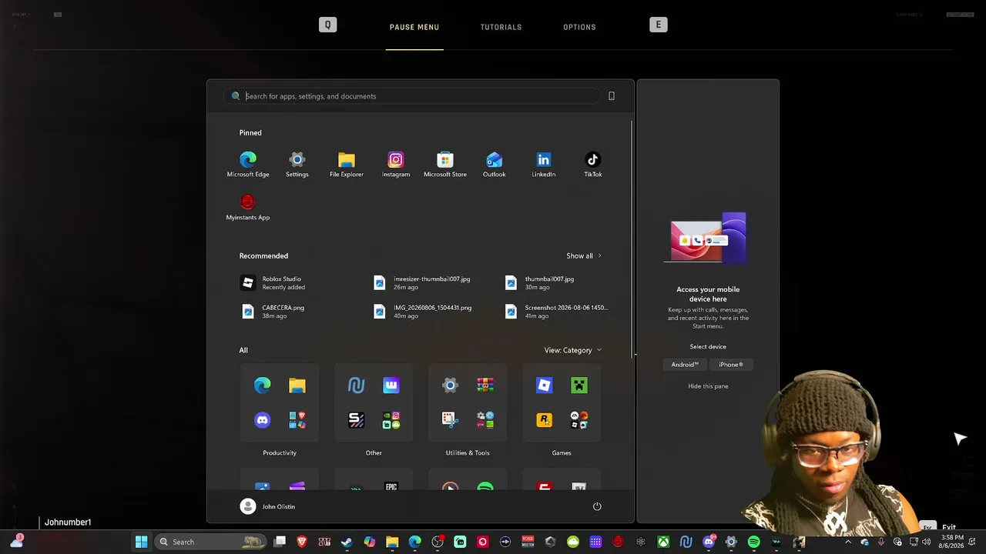Image resolution: width=986 pixels, height=554 pixels.
Task: Open recommended Roblox Studio
Action: [x=273, y=283]
